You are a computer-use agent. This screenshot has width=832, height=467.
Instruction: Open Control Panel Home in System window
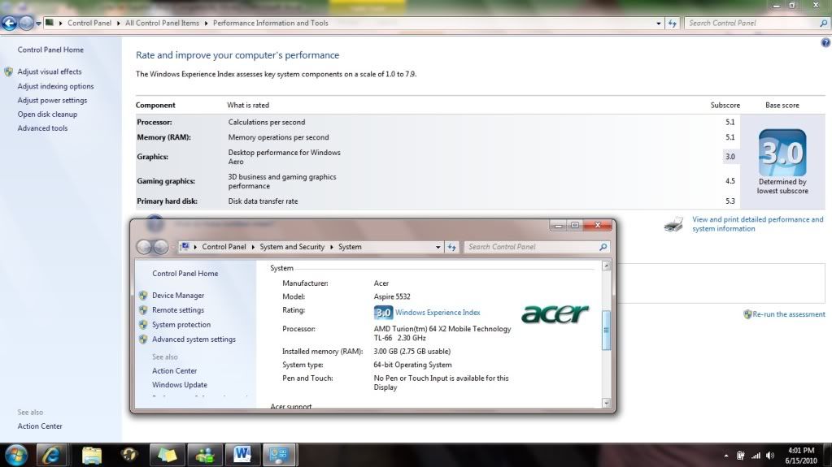click(x=185, y=274)
